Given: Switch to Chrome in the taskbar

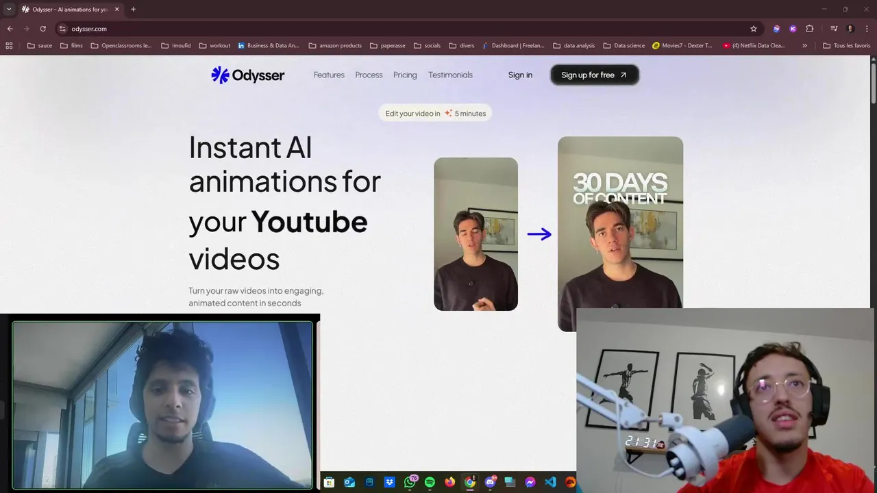Looking at the screenshot, I should [469, 482].
